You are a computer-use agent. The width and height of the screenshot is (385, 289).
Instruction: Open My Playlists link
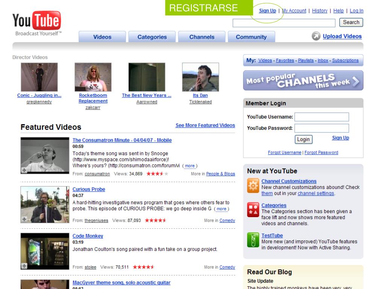click(x=306, y=61)
